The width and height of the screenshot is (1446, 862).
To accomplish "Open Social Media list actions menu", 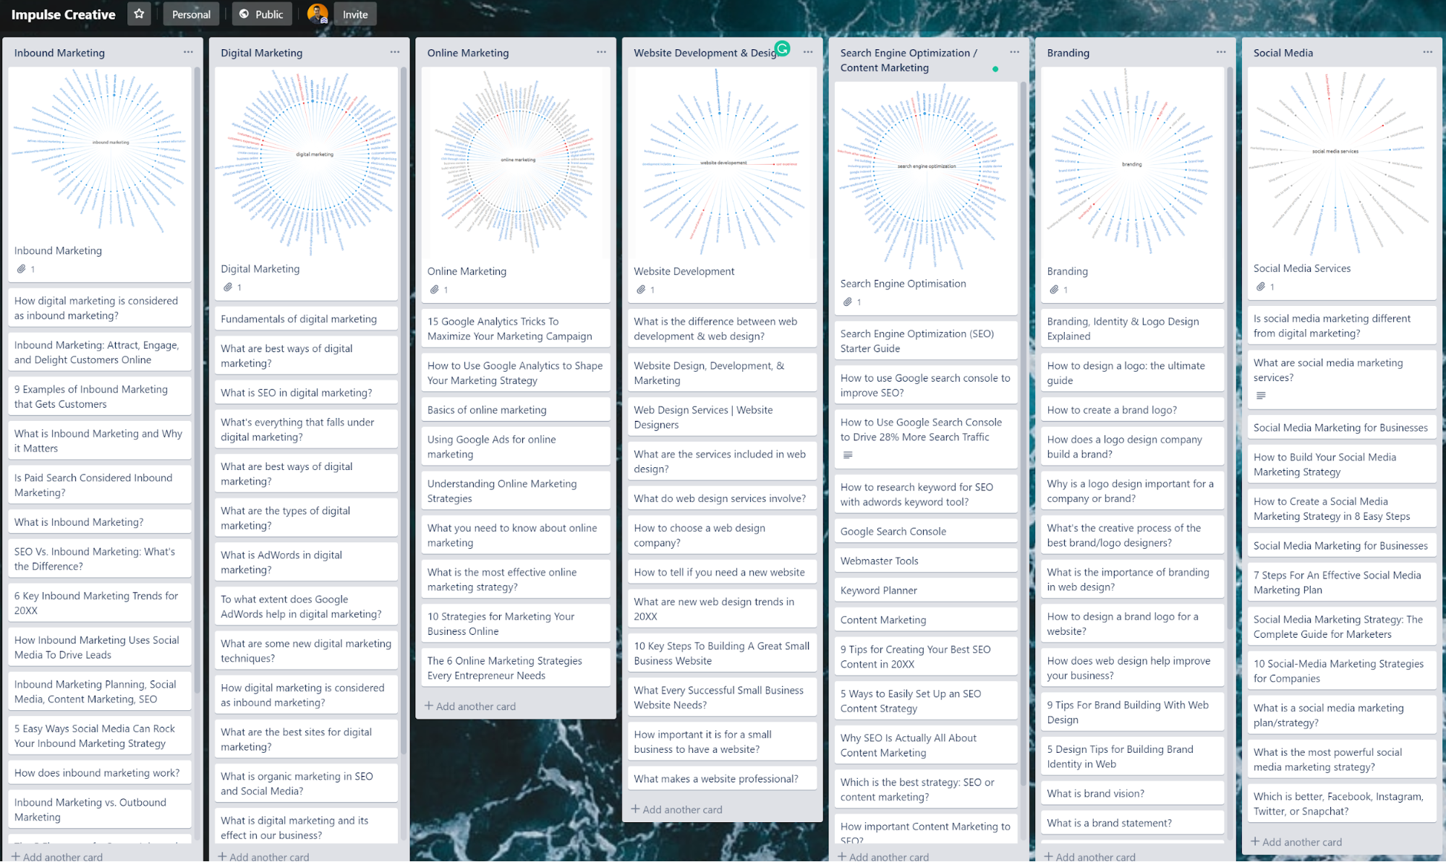I will [1427, 52].
